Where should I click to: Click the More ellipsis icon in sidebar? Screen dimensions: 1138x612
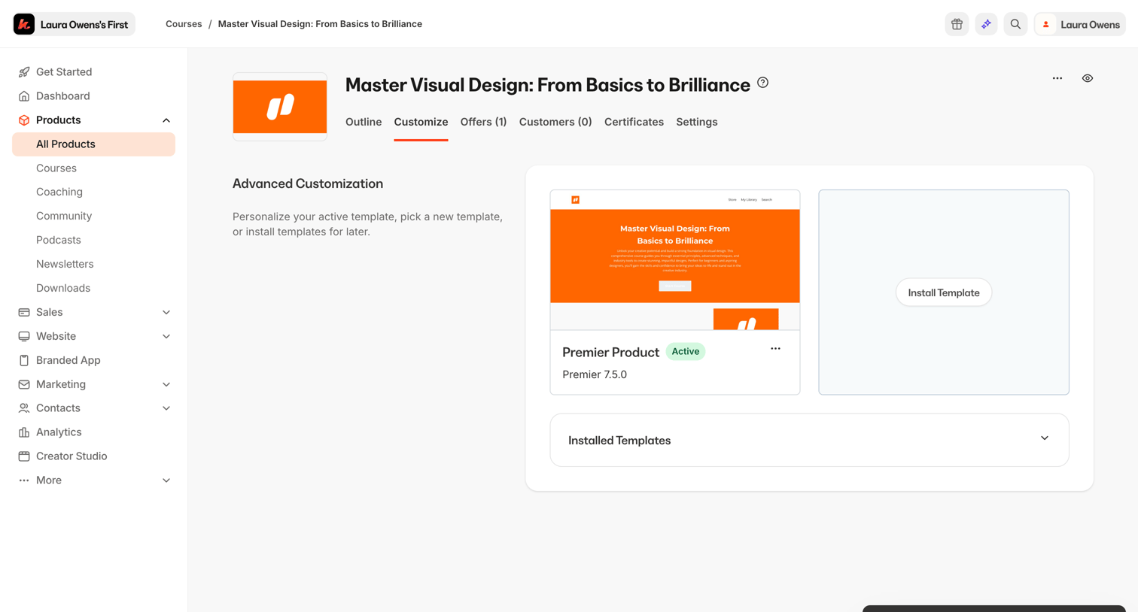tap(24, 480)
